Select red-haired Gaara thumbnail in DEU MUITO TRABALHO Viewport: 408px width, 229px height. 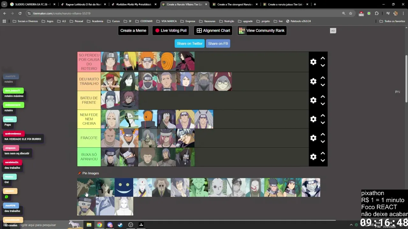coord(110,81)
